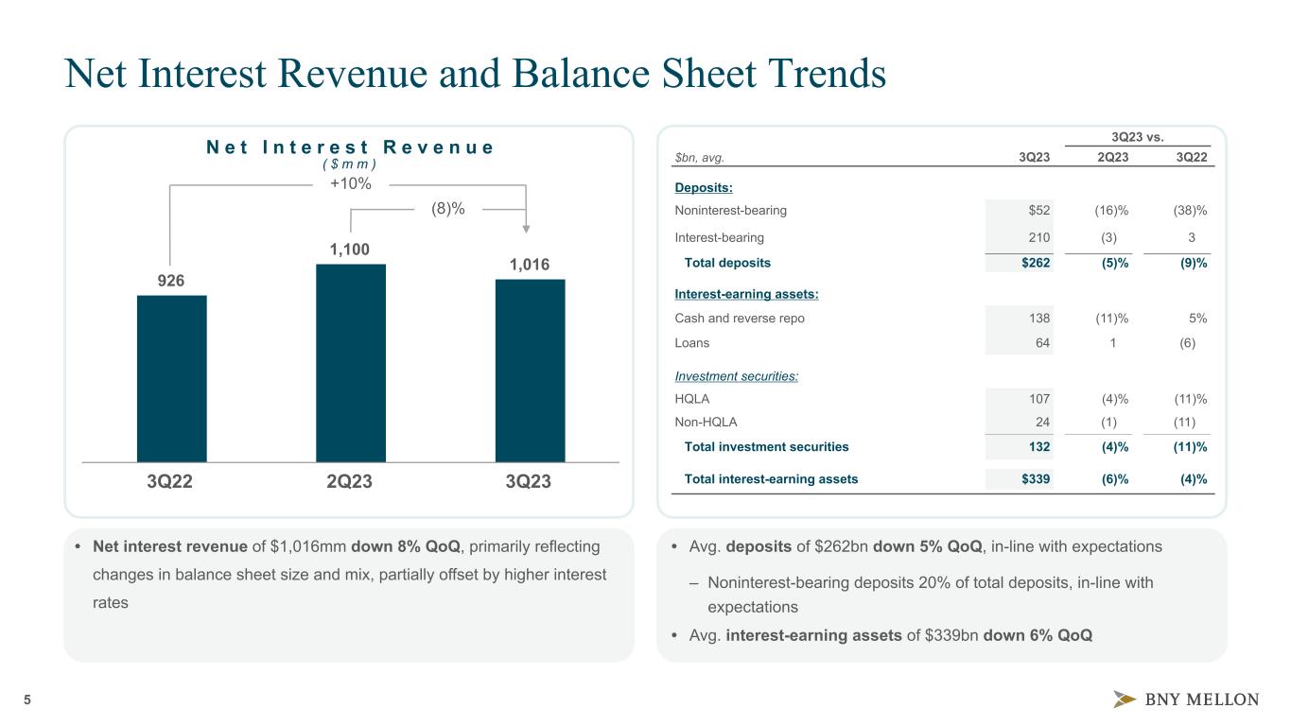1291x726 pixels.
Task: Click the 3Q23 bar showing 1,016
Action: (530, 371)
